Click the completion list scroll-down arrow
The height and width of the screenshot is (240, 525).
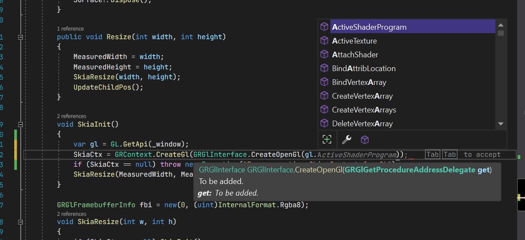500,124
